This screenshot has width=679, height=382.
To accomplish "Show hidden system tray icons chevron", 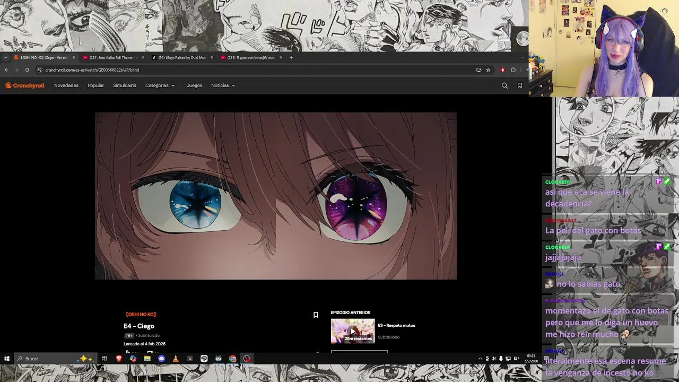I will pos(480,359).
